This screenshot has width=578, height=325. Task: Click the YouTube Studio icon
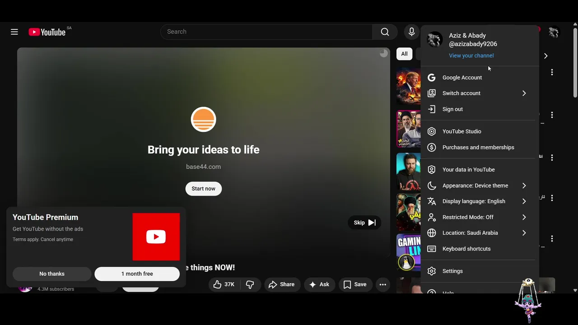pyautogui.click(x=432, y=131)
